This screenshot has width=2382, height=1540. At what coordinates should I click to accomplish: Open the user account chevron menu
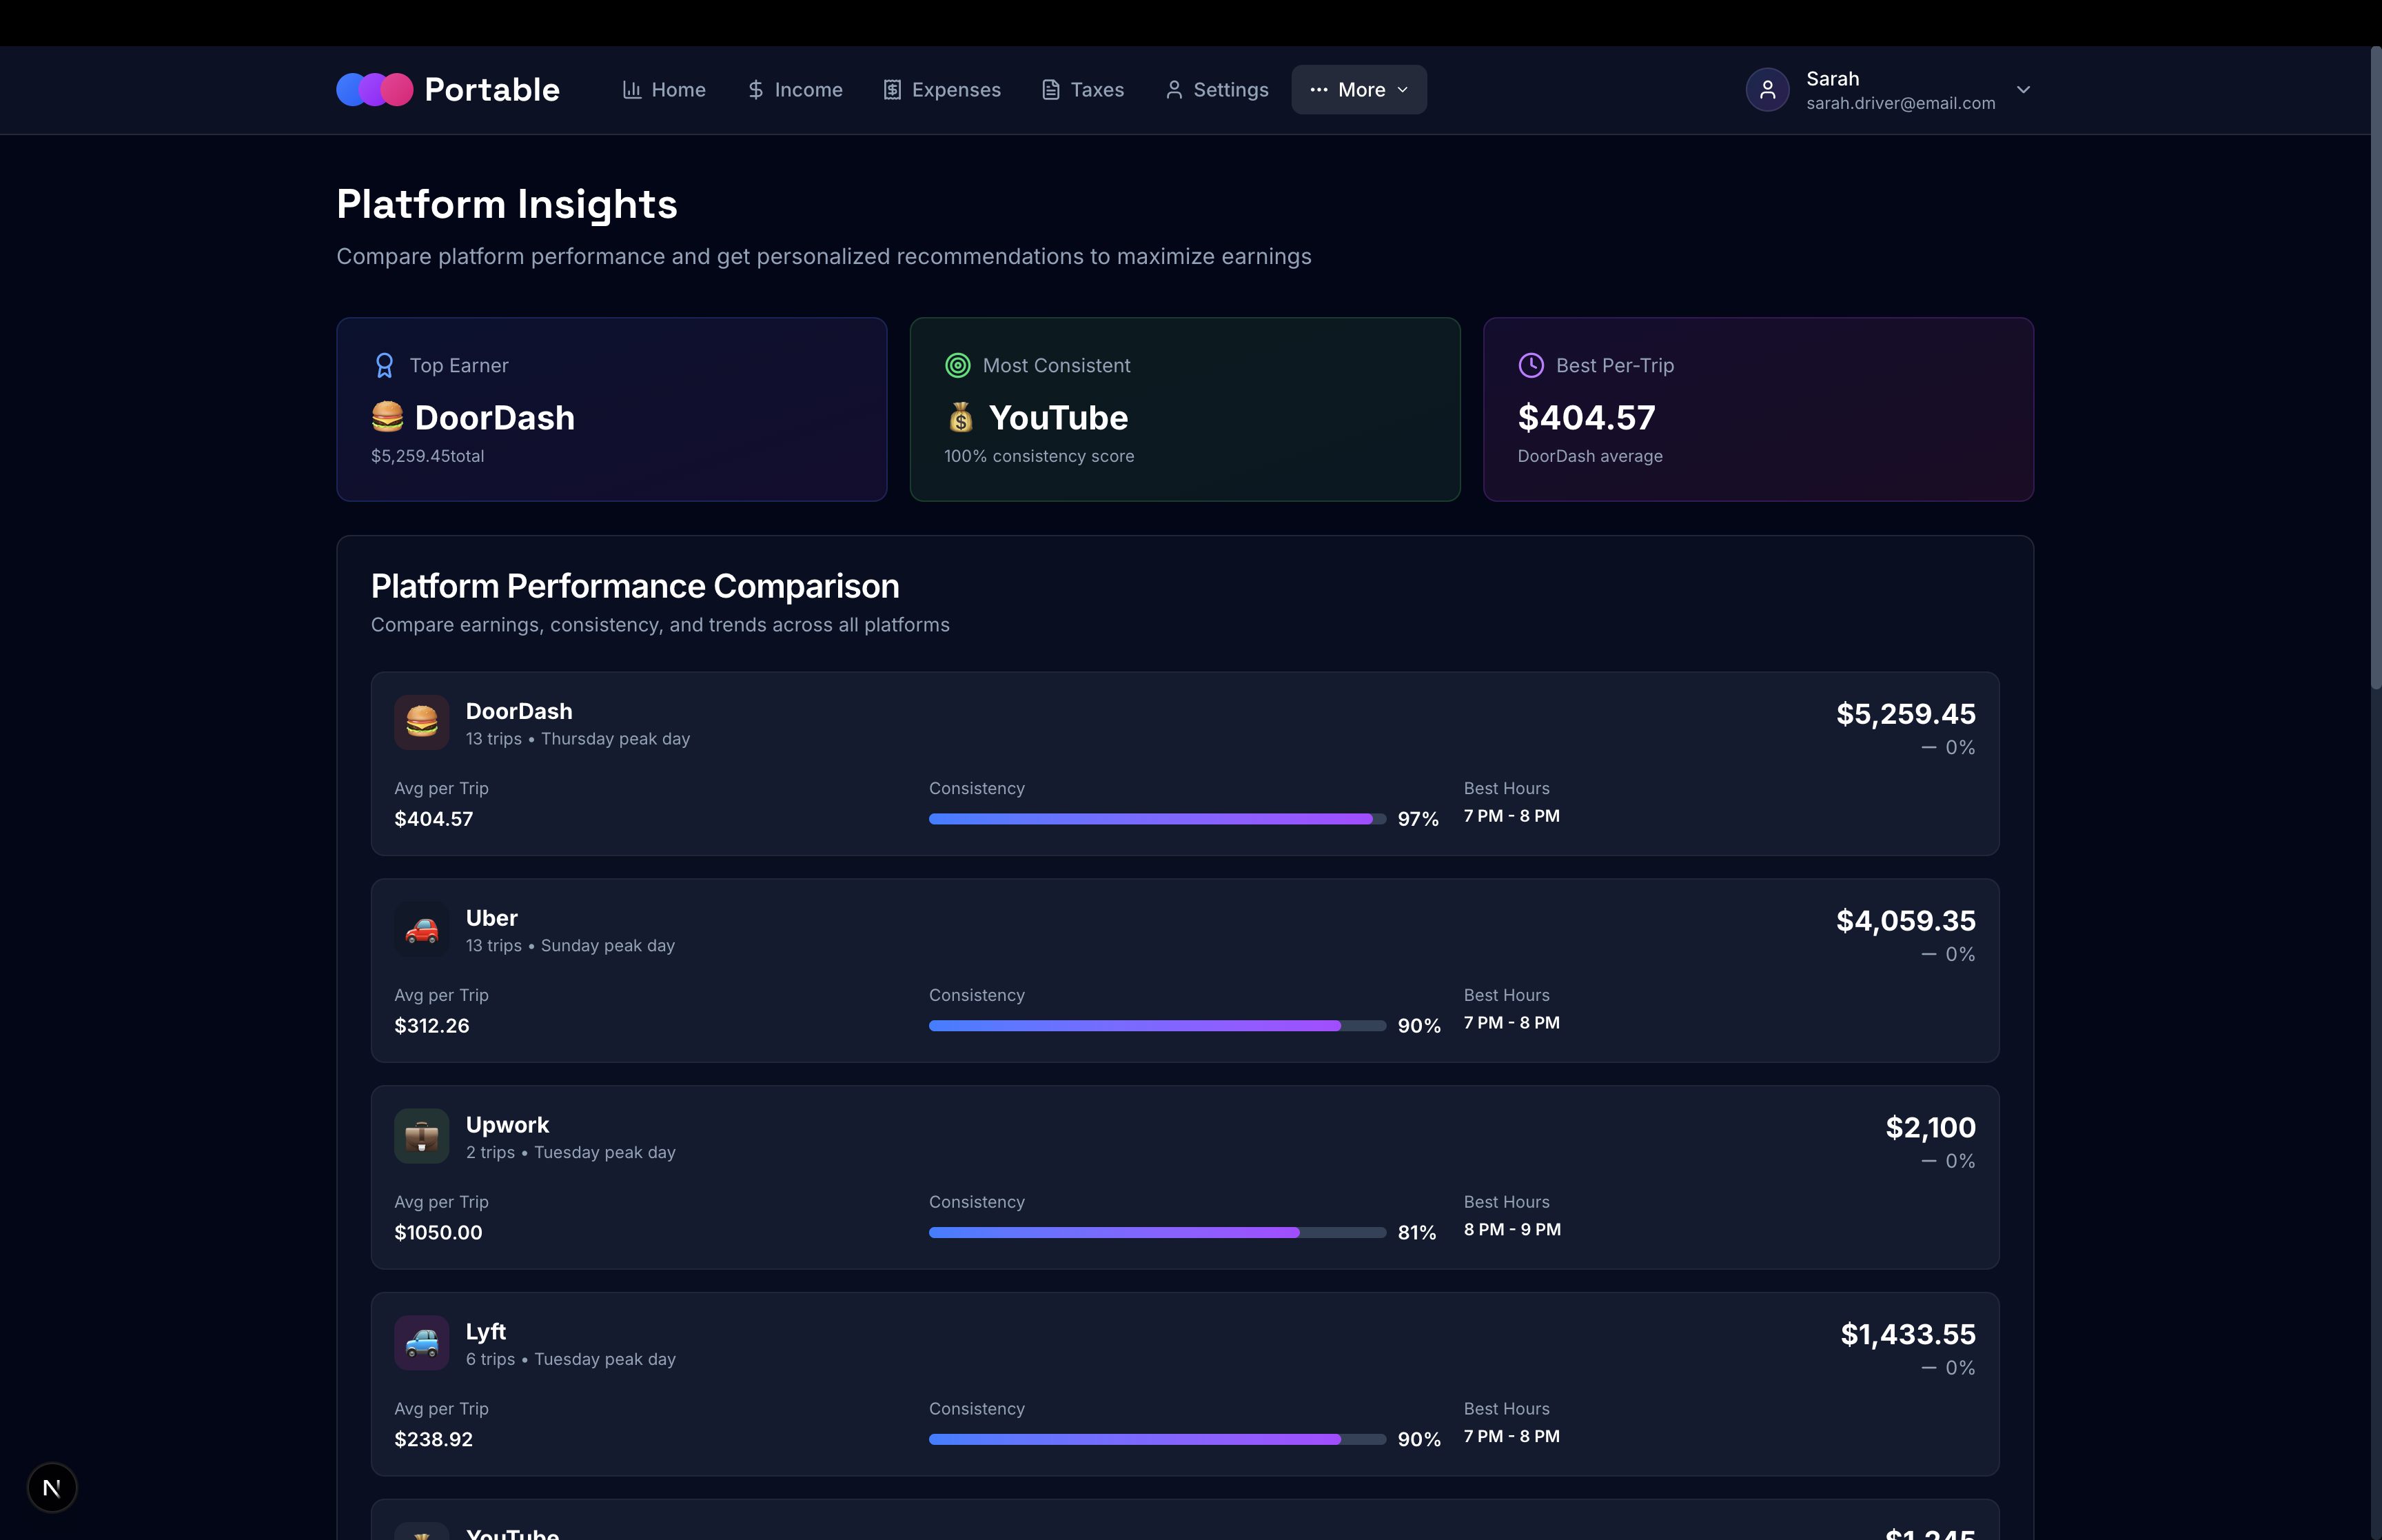click(2023, 90)
